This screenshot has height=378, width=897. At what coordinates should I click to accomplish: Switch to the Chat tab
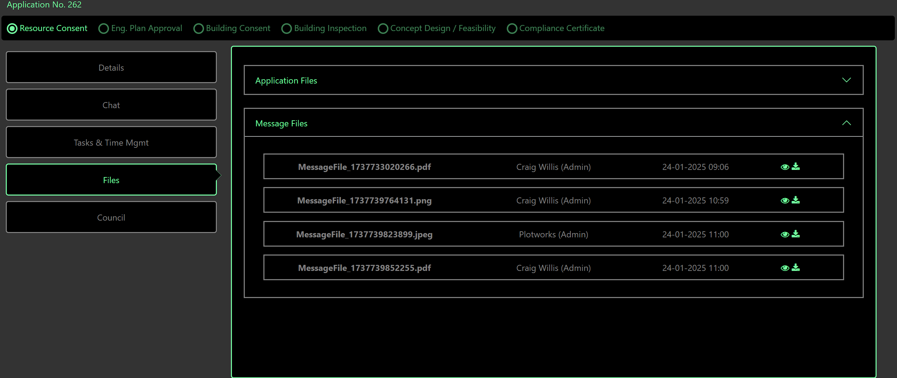[x=111, y=105]
